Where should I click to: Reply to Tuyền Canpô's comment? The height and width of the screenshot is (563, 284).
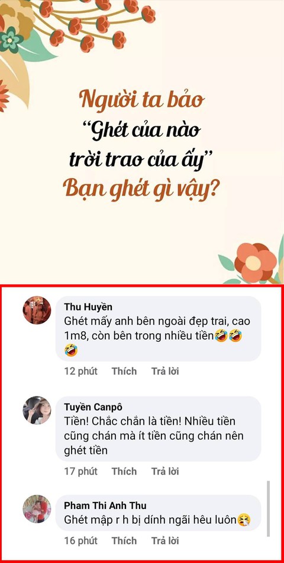(165, 471)
